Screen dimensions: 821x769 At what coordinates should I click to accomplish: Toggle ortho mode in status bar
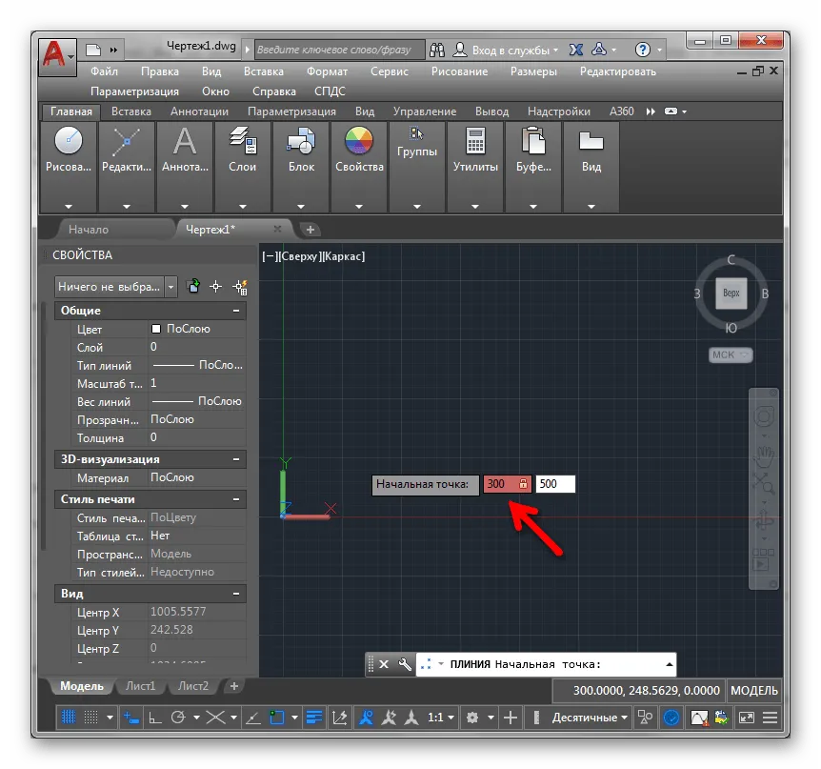155,718
